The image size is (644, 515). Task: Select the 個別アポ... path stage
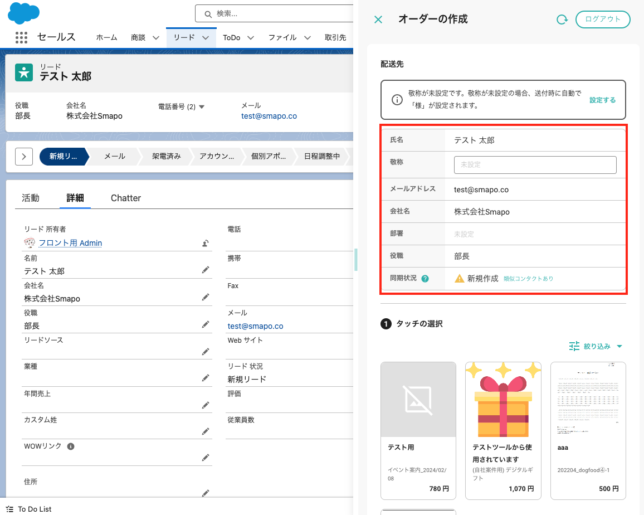(269, 157)
